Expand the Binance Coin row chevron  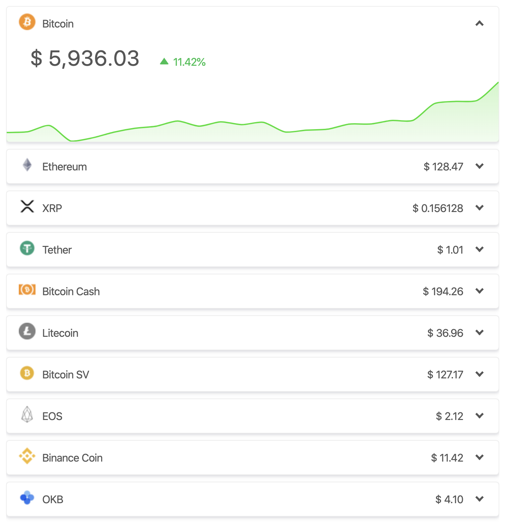coord(480,457)
